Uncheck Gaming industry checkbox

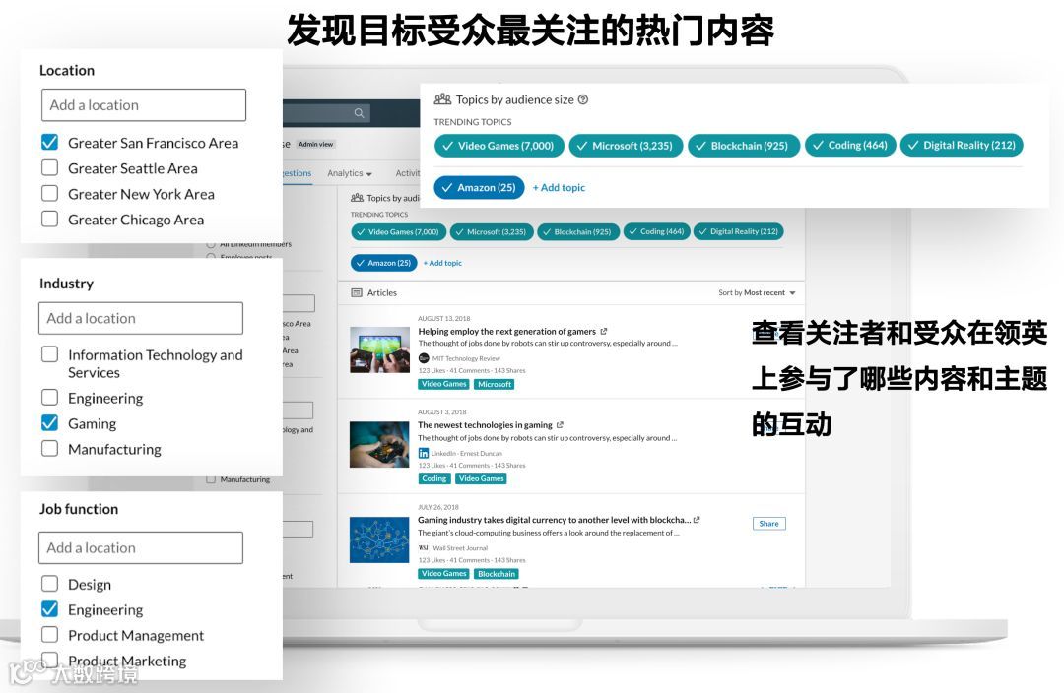(49, 422)
